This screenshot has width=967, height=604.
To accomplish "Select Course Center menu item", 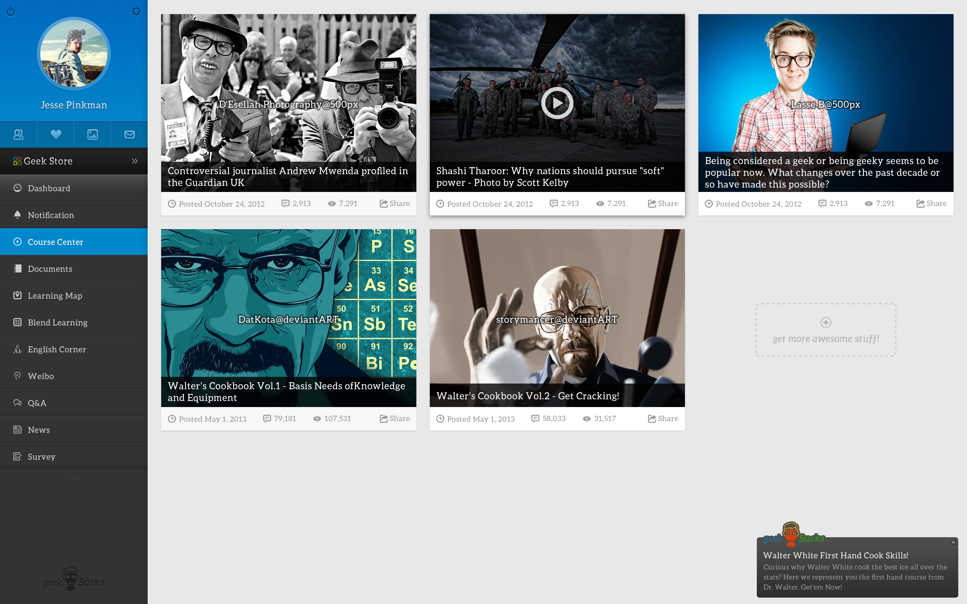I will click(x=74, y=242).
